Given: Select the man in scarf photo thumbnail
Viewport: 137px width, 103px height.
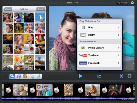Looking at the screenshot, I should [40, 49].
